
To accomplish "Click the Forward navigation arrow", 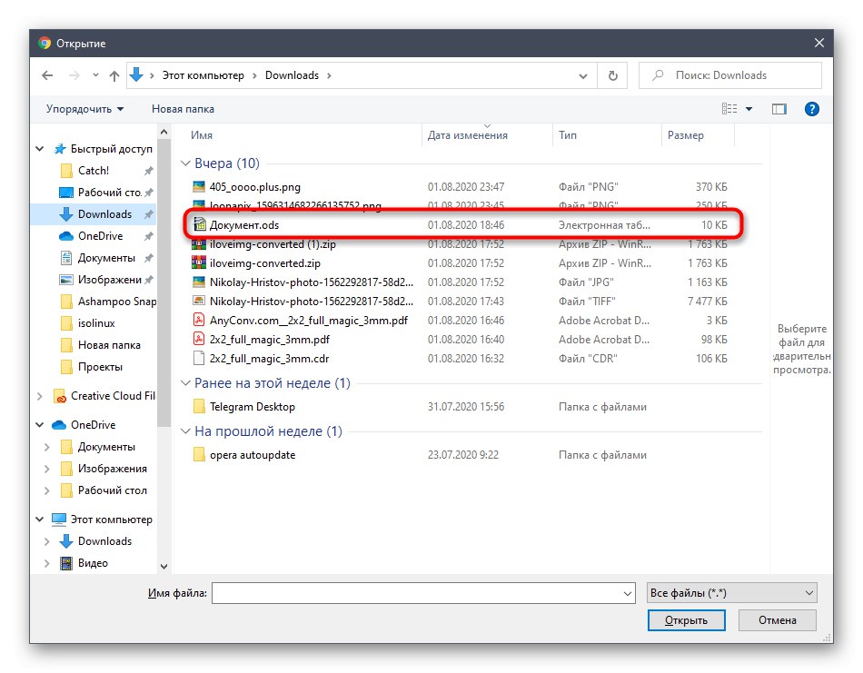I will tap(74, 75).
